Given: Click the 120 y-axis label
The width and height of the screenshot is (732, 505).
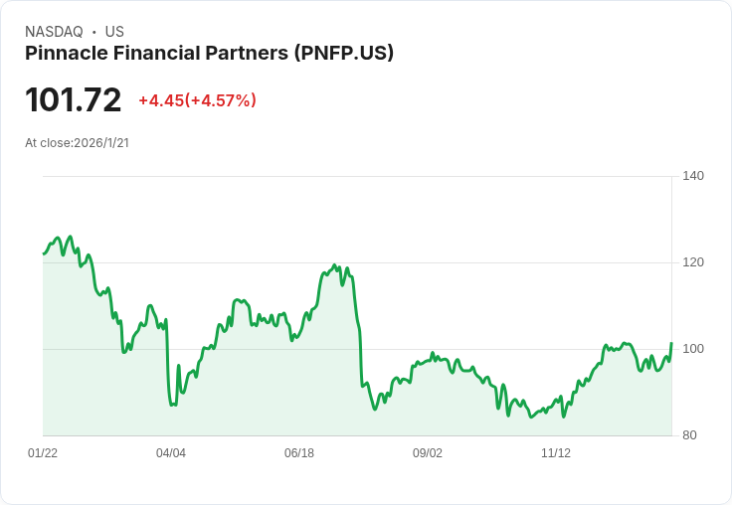Looking at the screenshot, I should pos(693,262).
